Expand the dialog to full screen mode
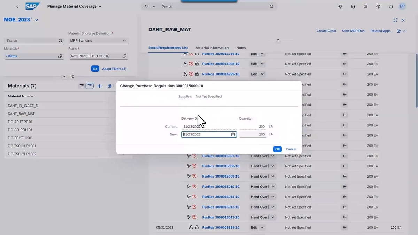Viewport: 418px width, 235px height. point(395,20)
